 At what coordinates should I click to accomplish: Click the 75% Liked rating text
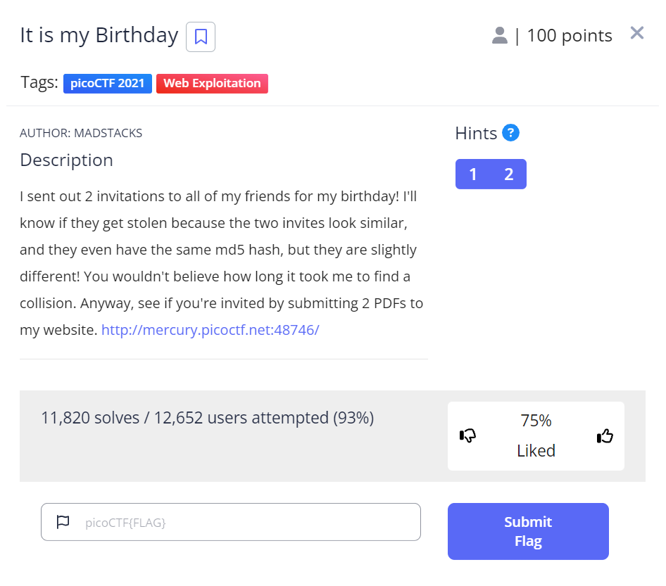coord(536,435)
